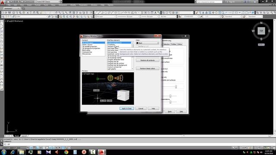Open the AutoCAD application menu logo
The height and width of the screenshot is (155, 276).
coord(2,3)
